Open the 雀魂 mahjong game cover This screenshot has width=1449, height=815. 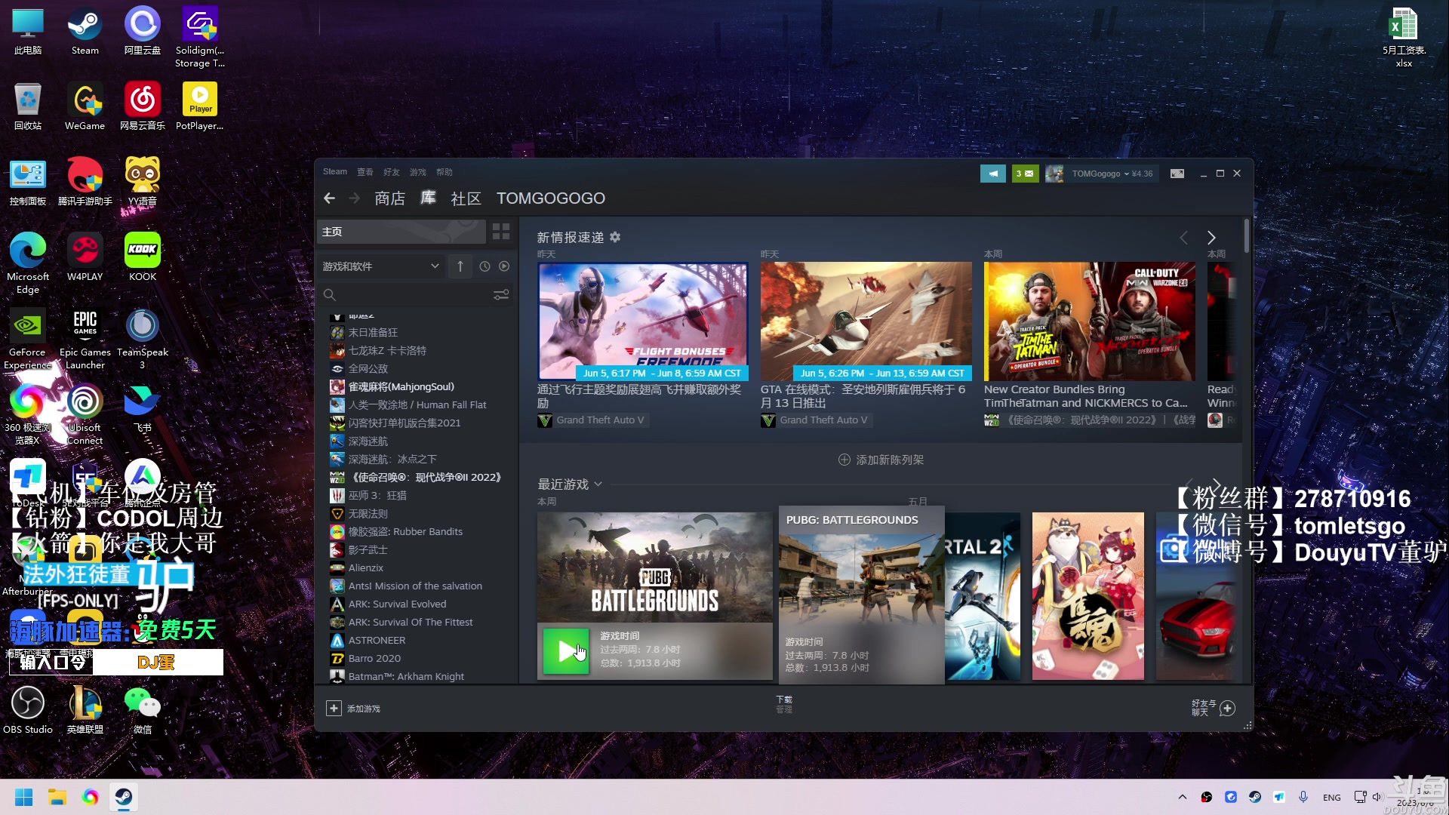(x=1088, y=596)
